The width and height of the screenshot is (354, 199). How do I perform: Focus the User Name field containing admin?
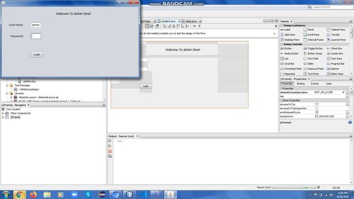pyautogui.click(x=35, y=25)
